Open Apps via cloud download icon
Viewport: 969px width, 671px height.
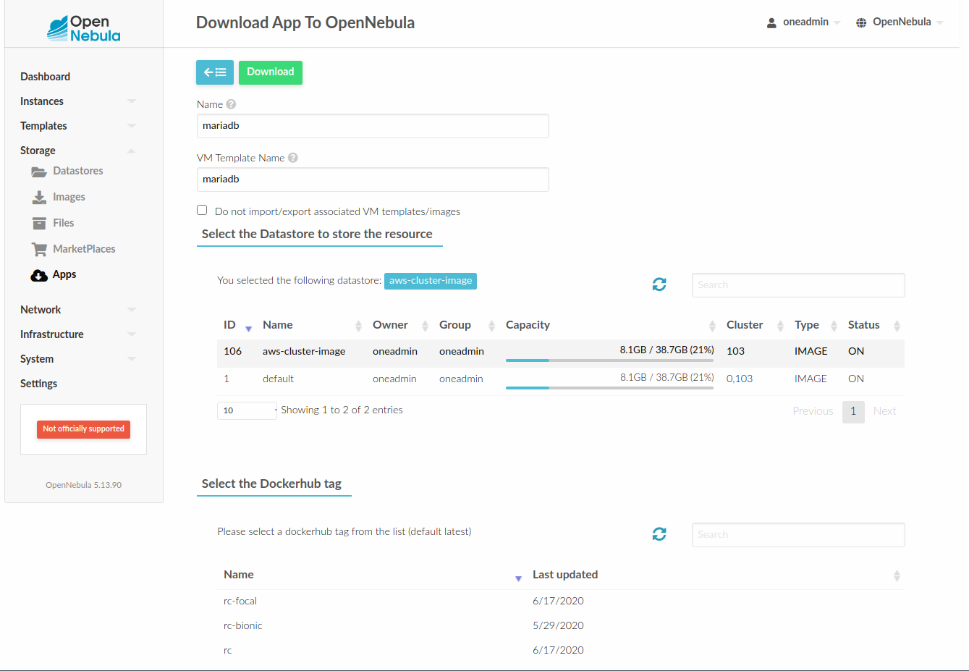pos(39,275)
